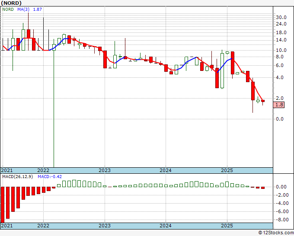Click the 10.0 price axis label

point(281,50)
